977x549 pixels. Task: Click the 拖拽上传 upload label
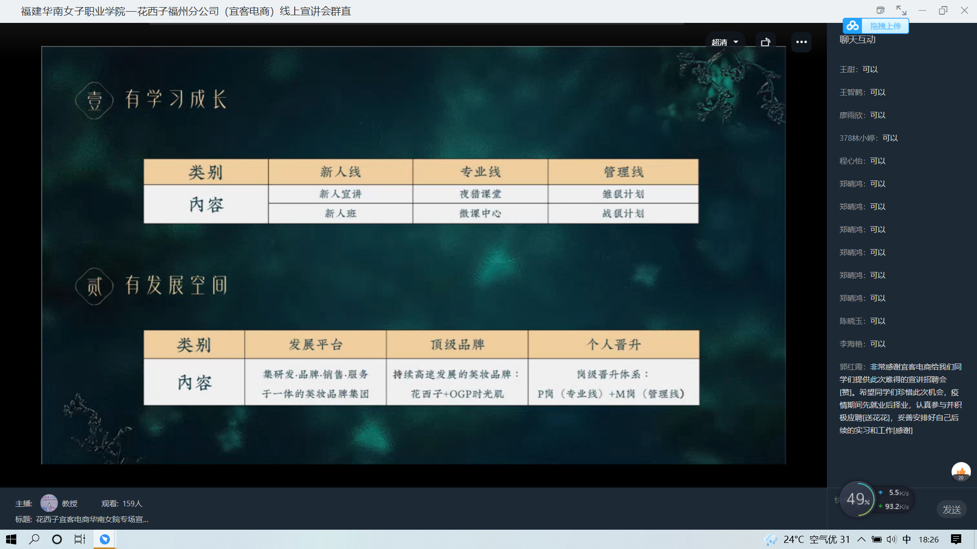pyautogui.click(x=885, y=26)
